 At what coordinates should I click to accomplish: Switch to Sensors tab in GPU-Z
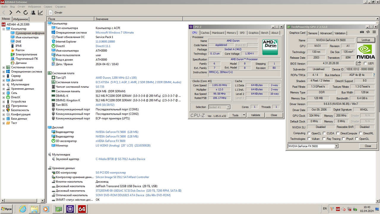click(x=313, y=33)
